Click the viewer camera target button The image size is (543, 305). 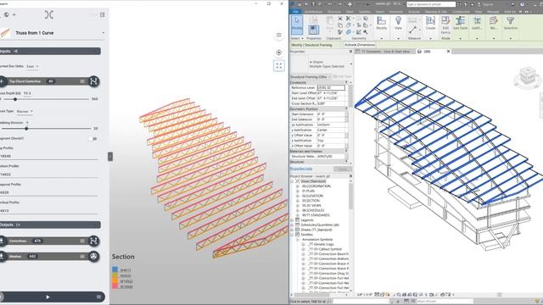(x=279, y=53)
